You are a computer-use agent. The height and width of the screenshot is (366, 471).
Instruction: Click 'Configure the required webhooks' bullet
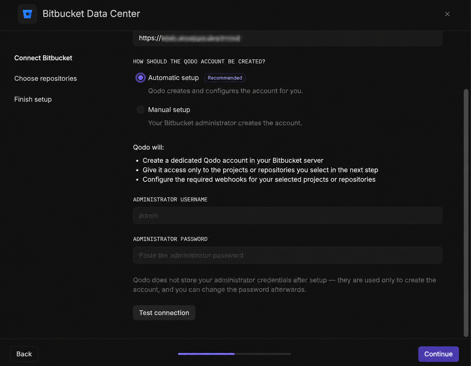259,180
